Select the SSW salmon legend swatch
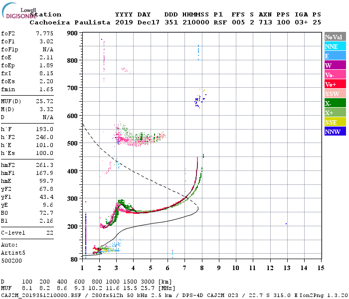Image resolution: width=349 pixels, height=299 pixels. point(335,94)
